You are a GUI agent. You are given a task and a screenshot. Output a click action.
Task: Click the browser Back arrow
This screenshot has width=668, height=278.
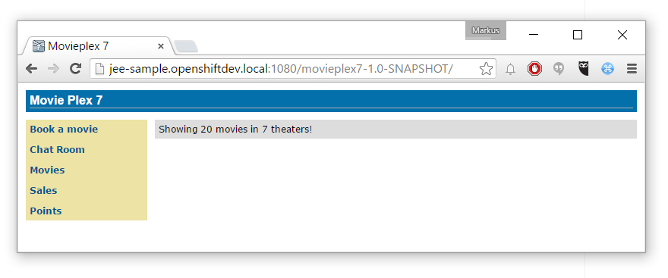(x=32, y=68)
